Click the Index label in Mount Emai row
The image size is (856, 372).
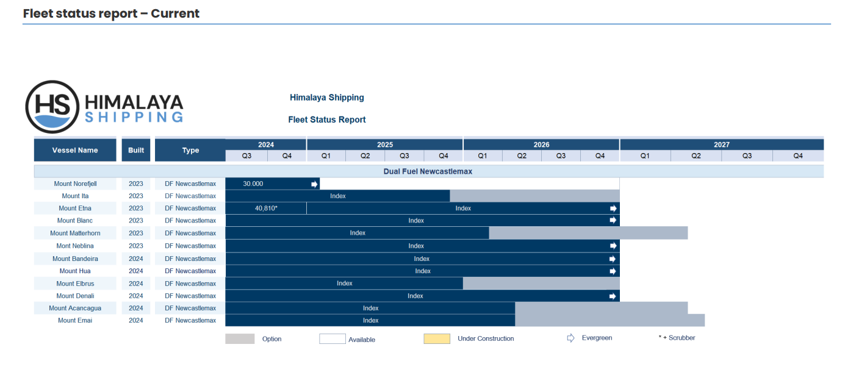371,320
